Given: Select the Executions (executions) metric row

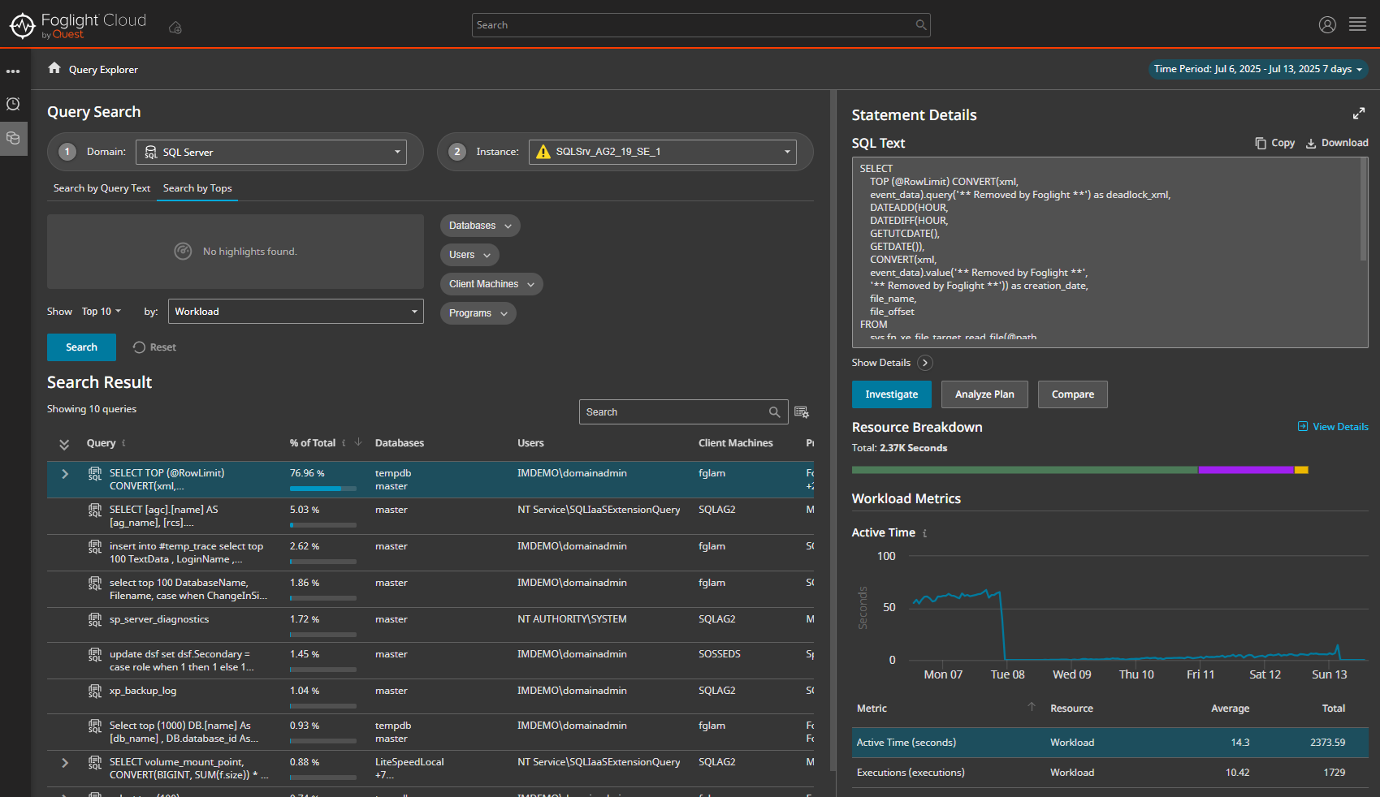Looking at the screenshot, I should pyautogui.click(x=1110, y=773).
